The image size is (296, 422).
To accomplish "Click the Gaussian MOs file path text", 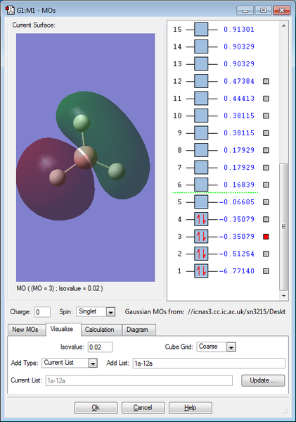I will point(236,312).
